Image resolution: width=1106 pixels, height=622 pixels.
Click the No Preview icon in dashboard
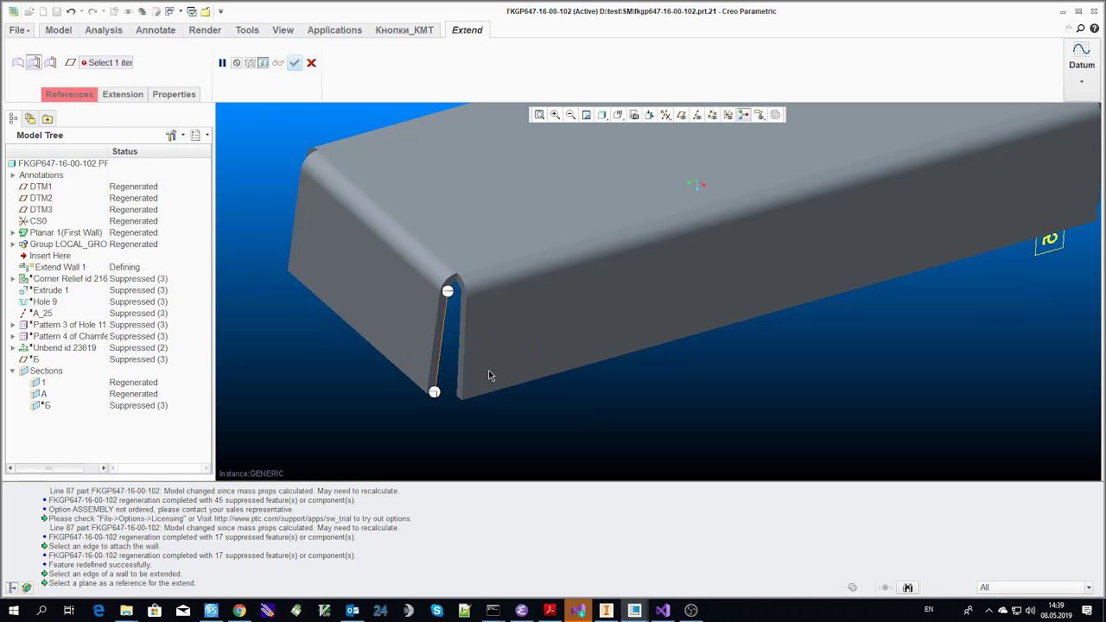point(236,63)
